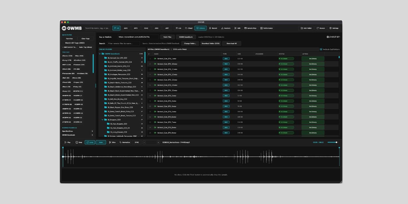
Task: Click Download All button
Action: pos(232,43)
